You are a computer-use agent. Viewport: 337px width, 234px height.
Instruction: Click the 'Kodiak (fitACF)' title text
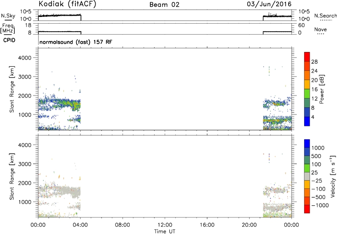pos(67,4)
